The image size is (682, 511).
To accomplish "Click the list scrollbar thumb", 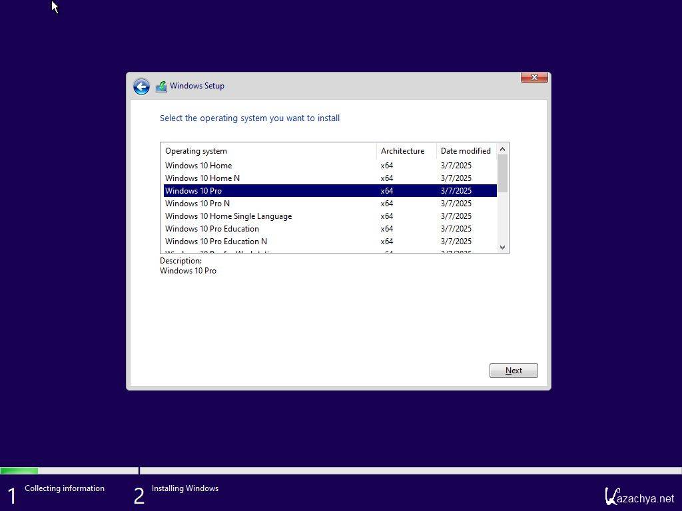I will pos(503,173).
